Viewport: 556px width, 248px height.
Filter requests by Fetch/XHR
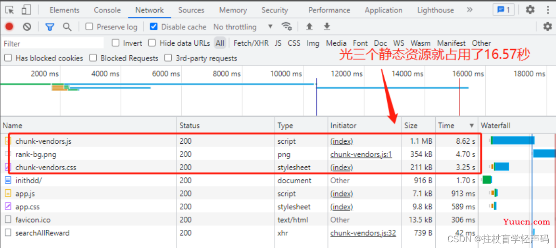[251, 43]
